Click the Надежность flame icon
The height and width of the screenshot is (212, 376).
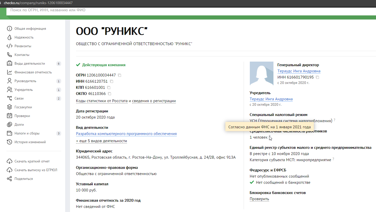click(10, 37)
